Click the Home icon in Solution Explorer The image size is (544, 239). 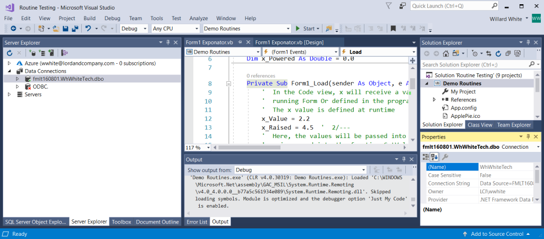(446, 53)
